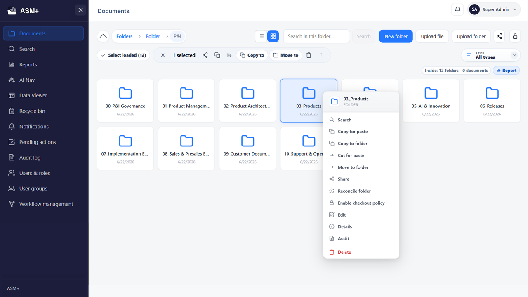Image resolution: width=528 pixels, height=297 pixels.
Task: Open the Type filter dropdown
Action: coord(490,55)
